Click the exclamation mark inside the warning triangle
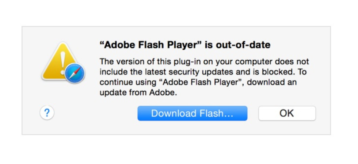 [58, 61]
